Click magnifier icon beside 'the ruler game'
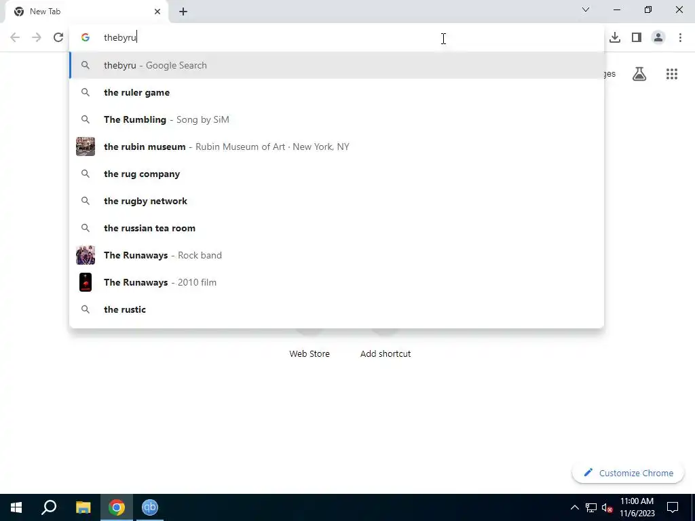 [x=86, y=92]
